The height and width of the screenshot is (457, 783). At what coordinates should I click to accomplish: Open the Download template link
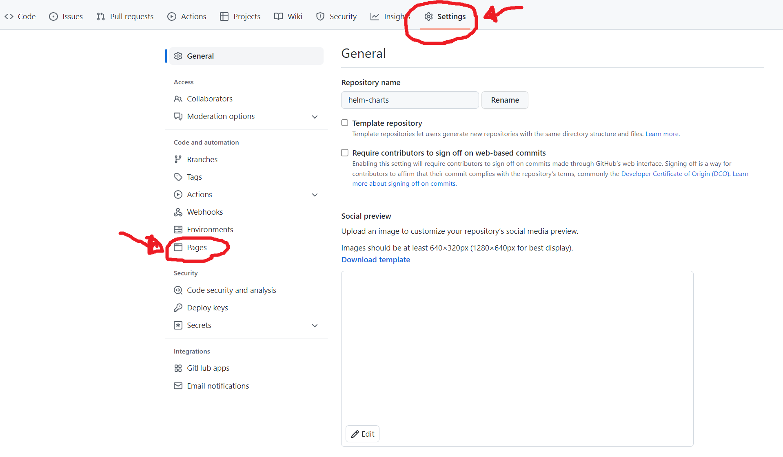pyautogui.click(x=375, y=259)
